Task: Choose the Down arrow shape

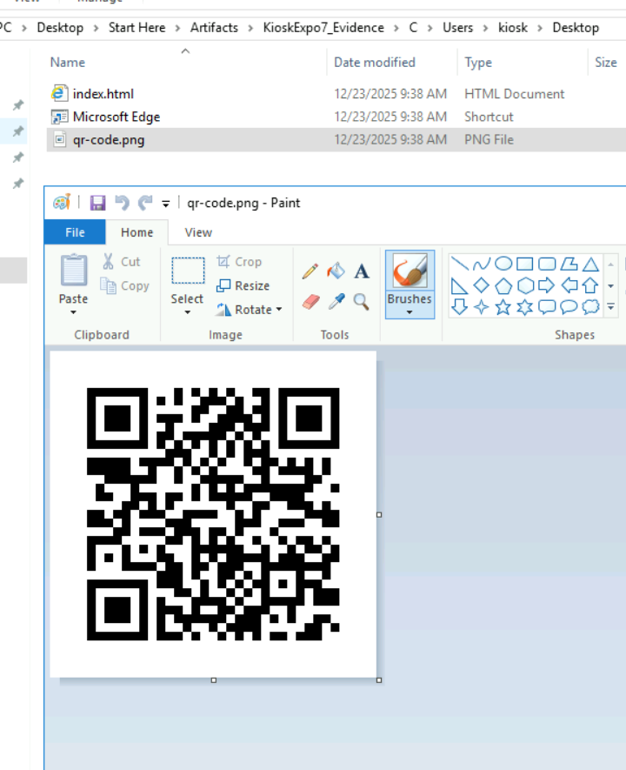Action: (x=459, y=307)
